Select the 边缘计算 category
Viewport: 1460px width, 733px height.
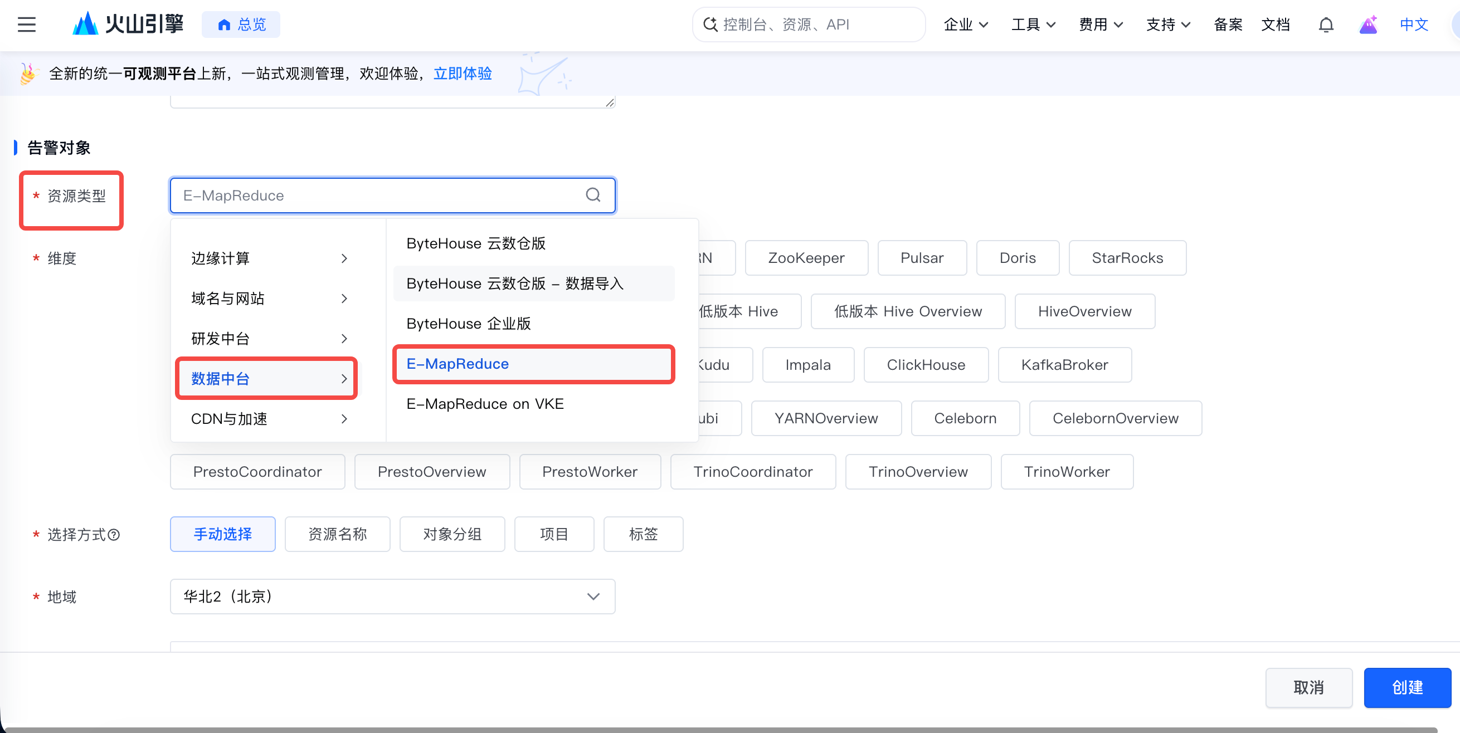(x=269, y=258)
